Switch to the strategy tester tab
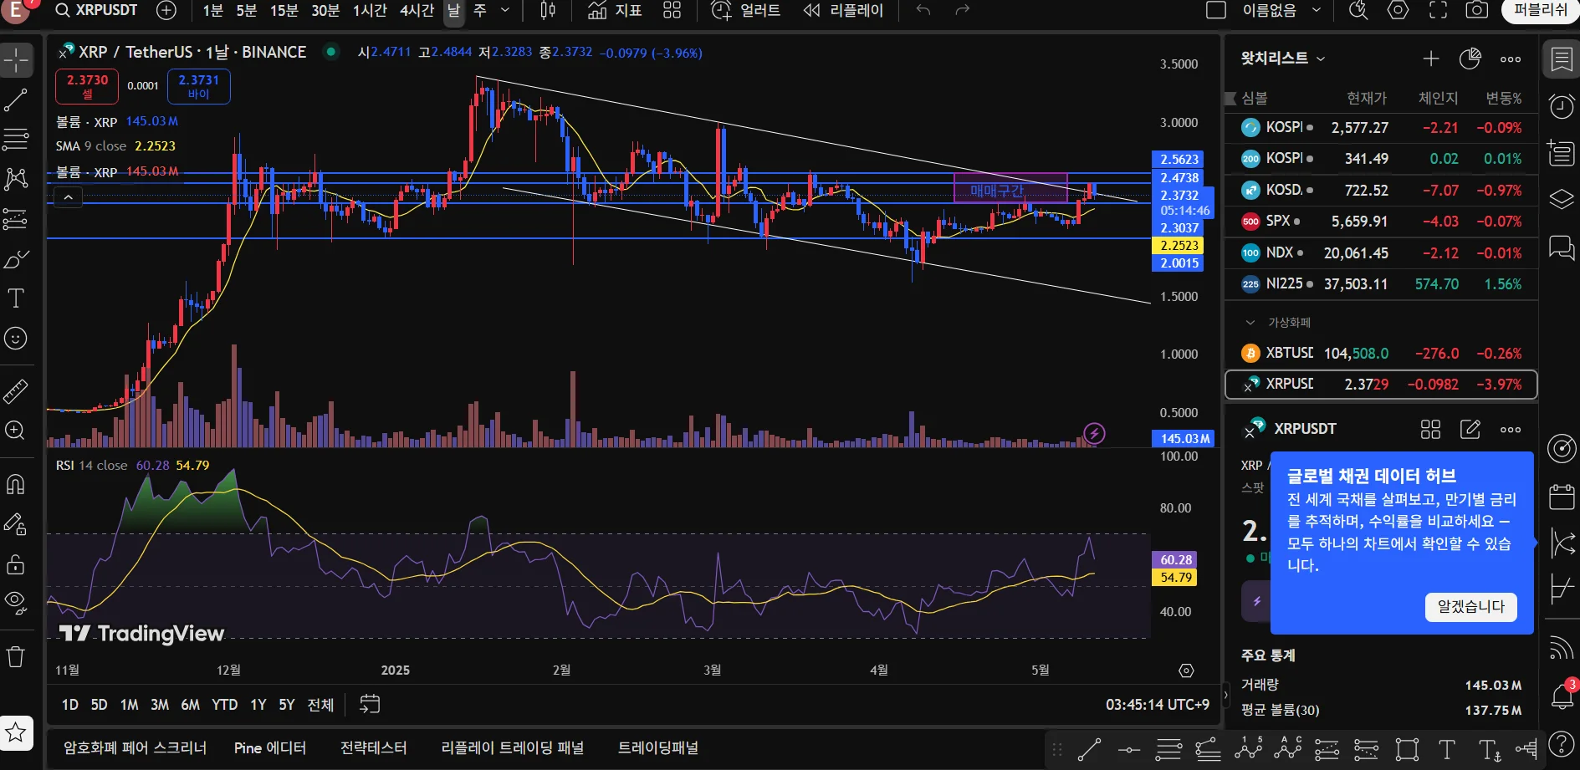This screenshot has width=1580, height=770. point(373,747)
